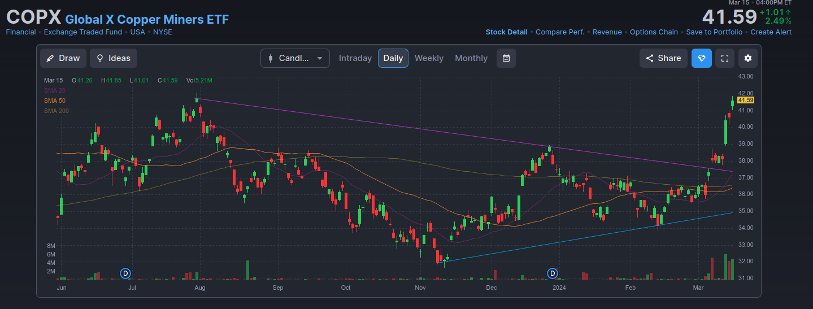Open the Draw pencil tool
This screenshot has width=813, height=309.
click(x=63, y=58)
